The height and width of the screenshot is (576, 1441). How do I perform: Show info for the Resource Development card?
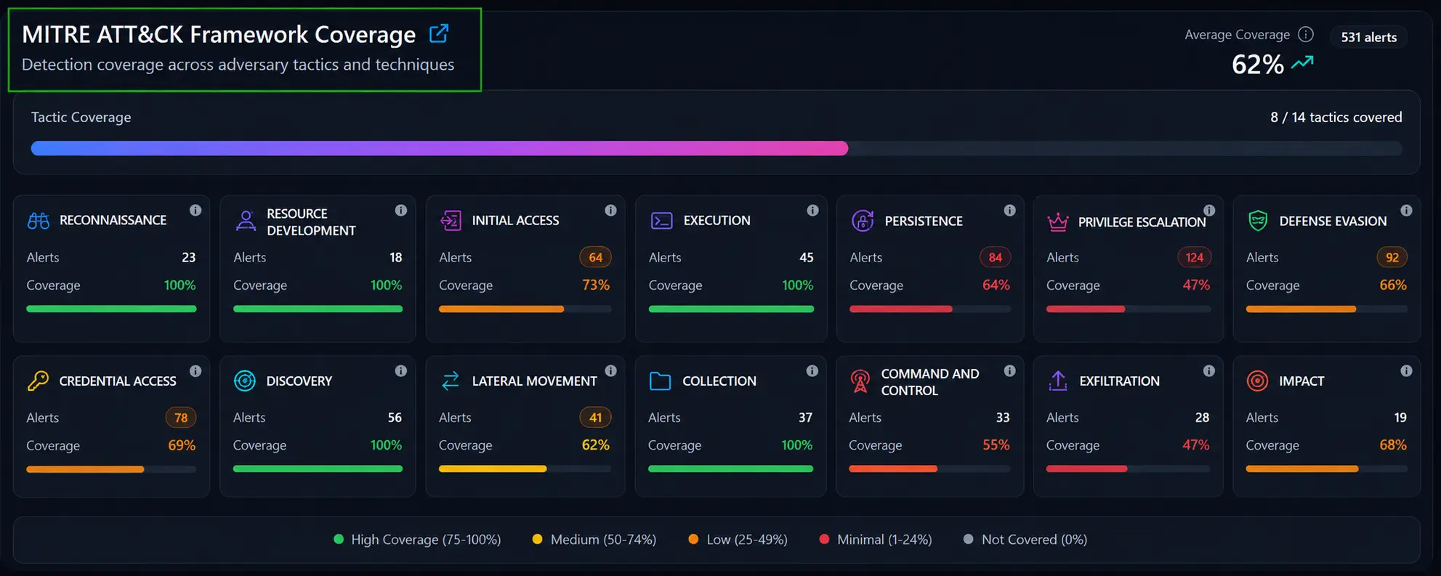point(401,210)
